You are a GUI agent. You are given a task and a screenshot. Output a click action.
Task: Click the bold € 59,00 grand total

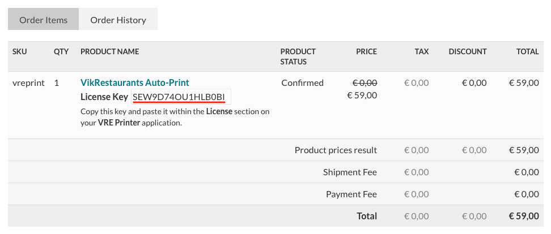coord(523,215)
